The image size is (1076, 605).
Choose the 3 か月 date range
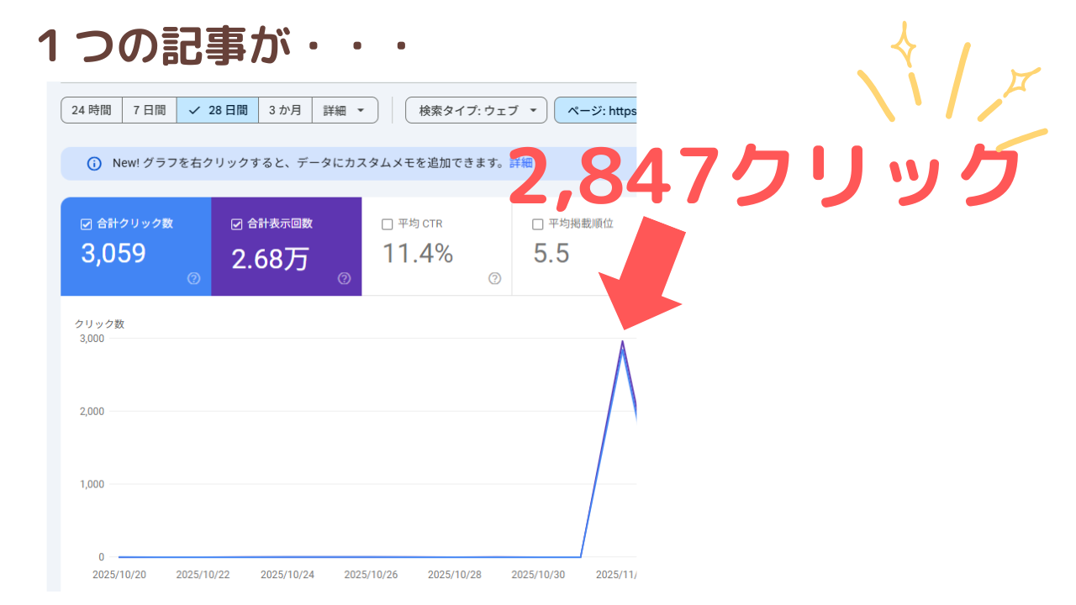click(x=285, y=110)
